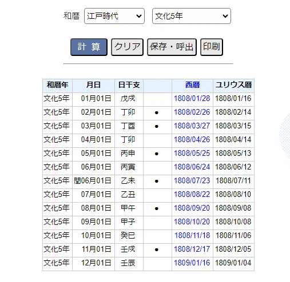Select the 日干支 column header
This screenshot has width=290, height=282.
pos(129,85)
